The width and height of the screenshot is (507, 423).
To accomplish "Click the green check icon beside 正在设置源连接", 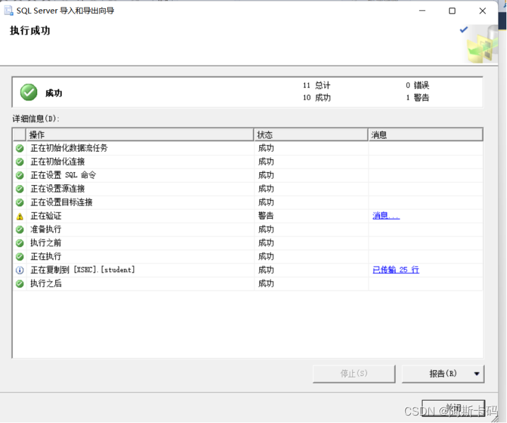I will 20,189.
